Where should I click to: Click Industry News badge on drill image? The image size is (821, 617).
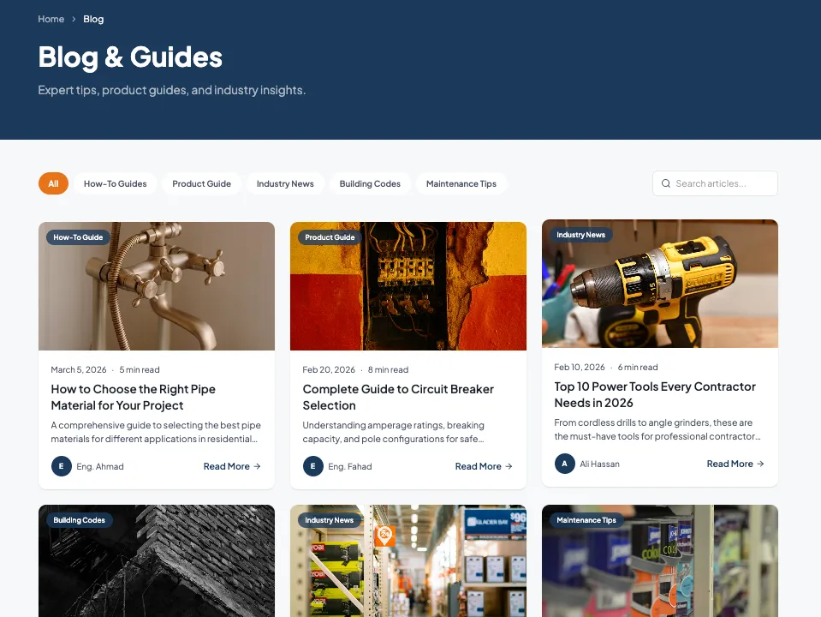pos(581,235)
